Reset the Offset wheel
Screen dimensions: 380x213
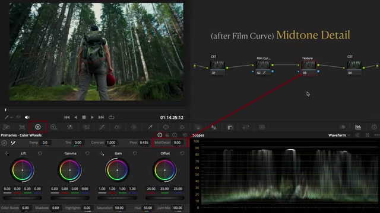point(182,153)
